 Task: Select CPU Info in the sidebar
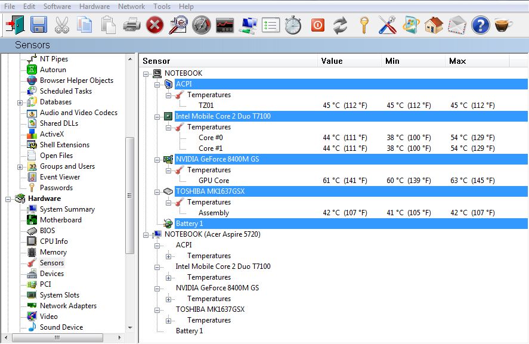54,241
